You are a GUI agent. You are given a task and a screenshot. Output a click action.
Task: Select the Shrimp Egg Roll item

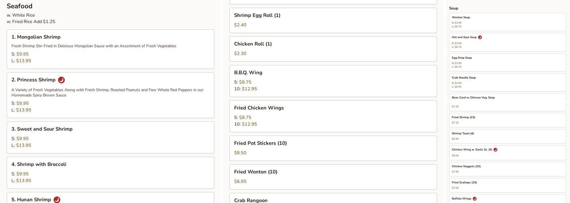[x=333, y=20]
